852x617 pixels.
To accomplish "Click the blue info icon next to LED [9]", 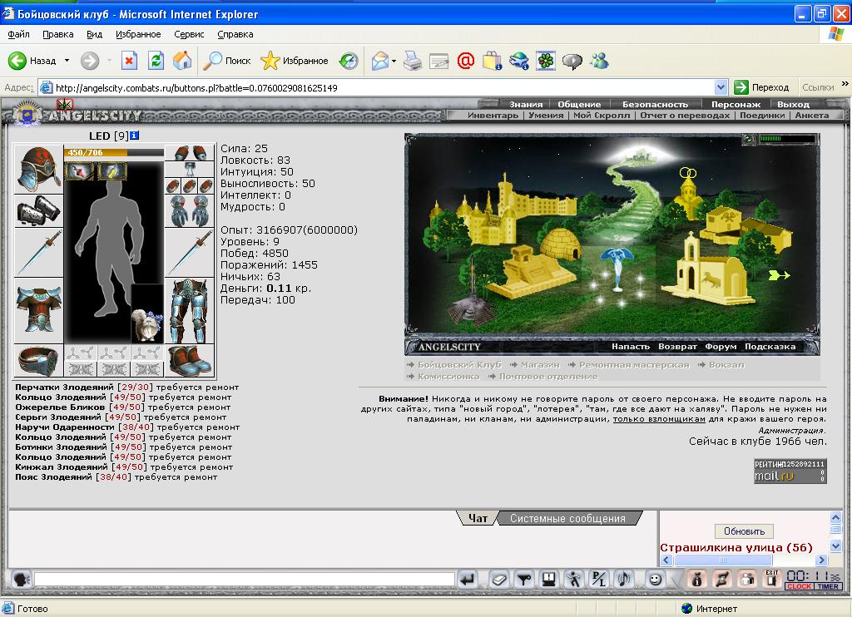I will [x=134, y=136].
